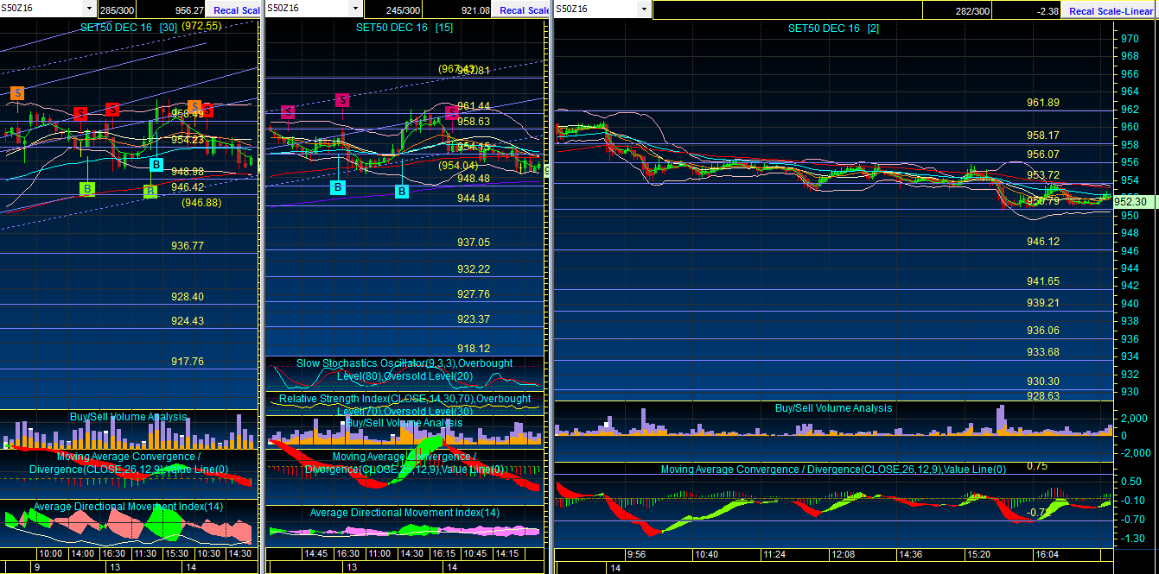Screen dimensions: 1159x574
Task: Click the 970 value on the right price scale
Action: point(1130,39)
